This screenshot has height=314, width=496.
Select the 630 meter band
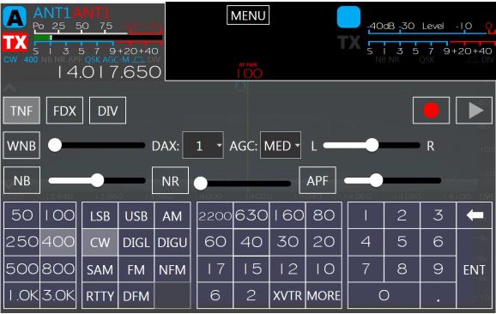click(251, 215)
